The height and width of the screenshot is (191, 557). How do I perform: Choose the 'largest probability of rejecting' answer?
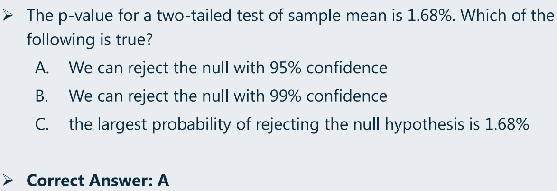point(299,124)
